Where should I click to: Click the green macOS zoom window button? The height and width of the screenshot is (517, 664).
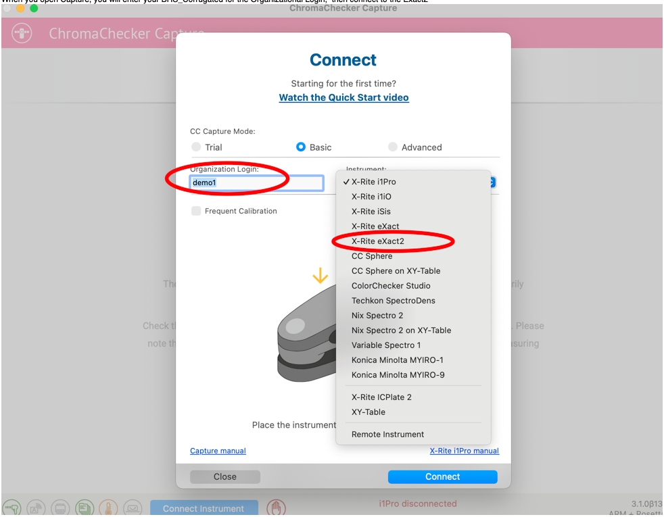coord(34,9)
